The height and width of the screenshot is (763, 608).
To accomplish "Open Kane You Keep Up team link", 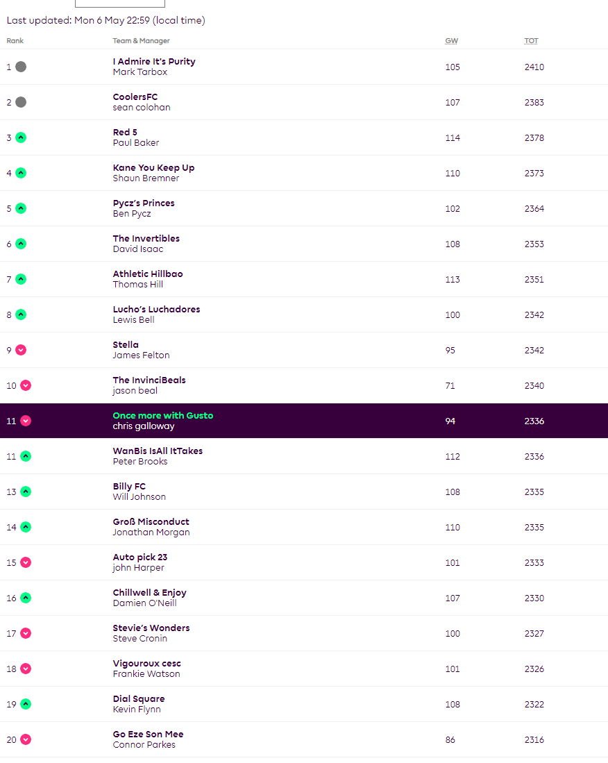I will 153,167.
